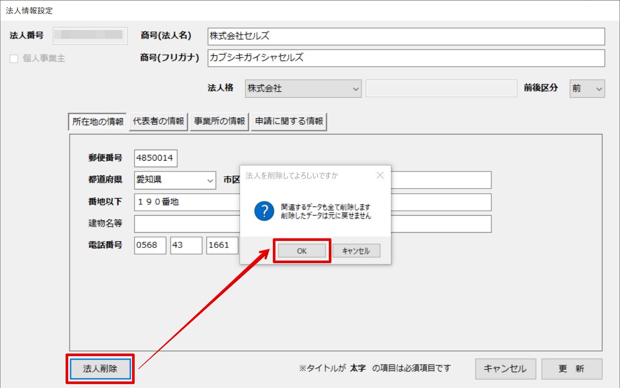Click the 番地以下 field with 190番地
620x388 pixels.
pyautogui.click(x=187, y=202)
